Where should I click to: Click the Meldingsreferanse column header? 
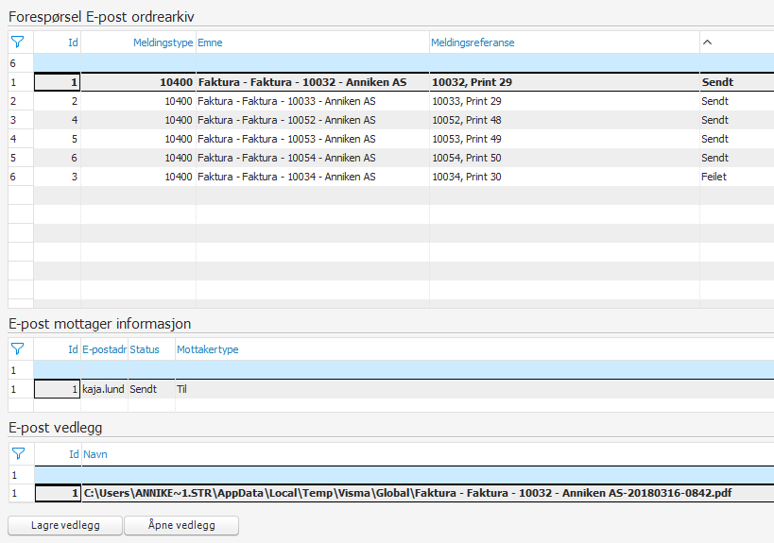563,42
